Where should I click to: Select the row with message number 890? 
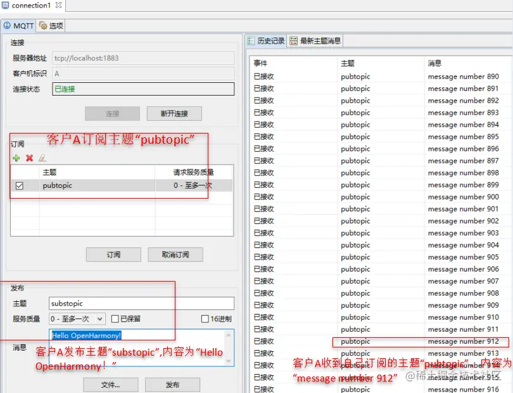click(x=381, y=77)
